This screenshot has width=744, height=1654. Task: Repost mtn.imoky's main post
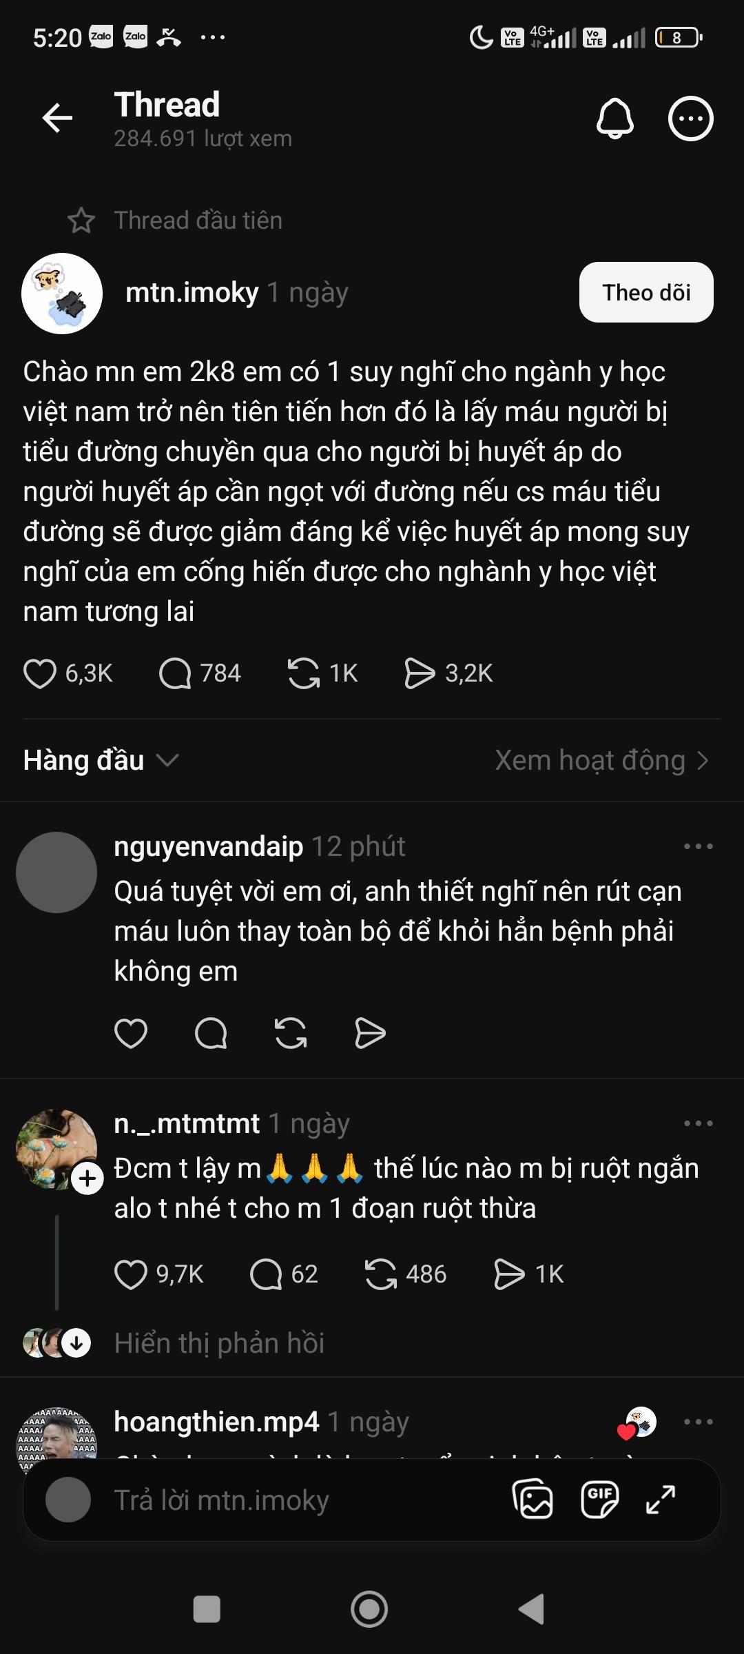click(x=303, y=673)
